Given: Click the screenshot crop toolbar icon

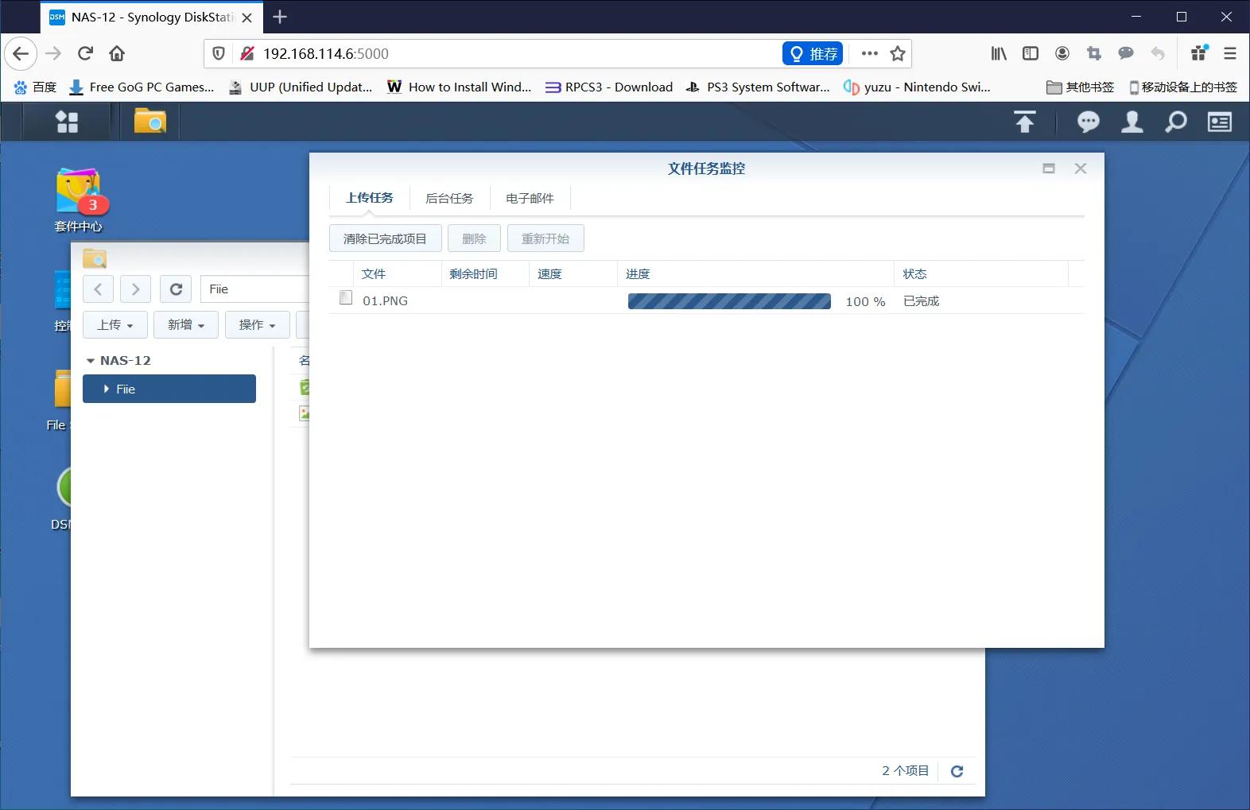Looking at the screenshot, I should 1094,53.
